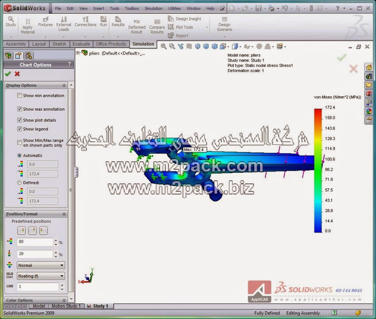This screenshot has height=319, width=376.
Task: Open the Study tool in the Simulation ribbon
Action: pos(11,22)
